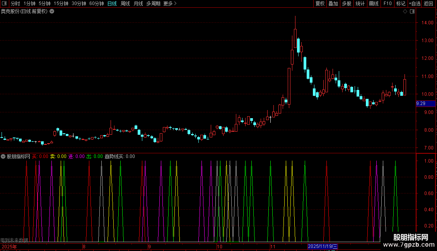Click month 9 on the time axis
Screen dimensions: 437x251
(149, 246)
